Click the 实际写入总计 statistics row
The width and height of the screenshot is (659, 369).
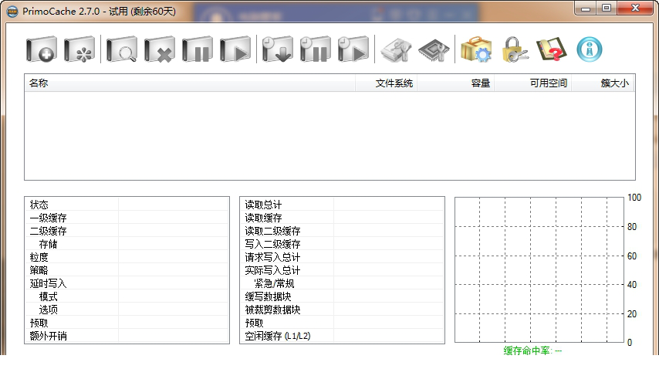coord(342,270)
